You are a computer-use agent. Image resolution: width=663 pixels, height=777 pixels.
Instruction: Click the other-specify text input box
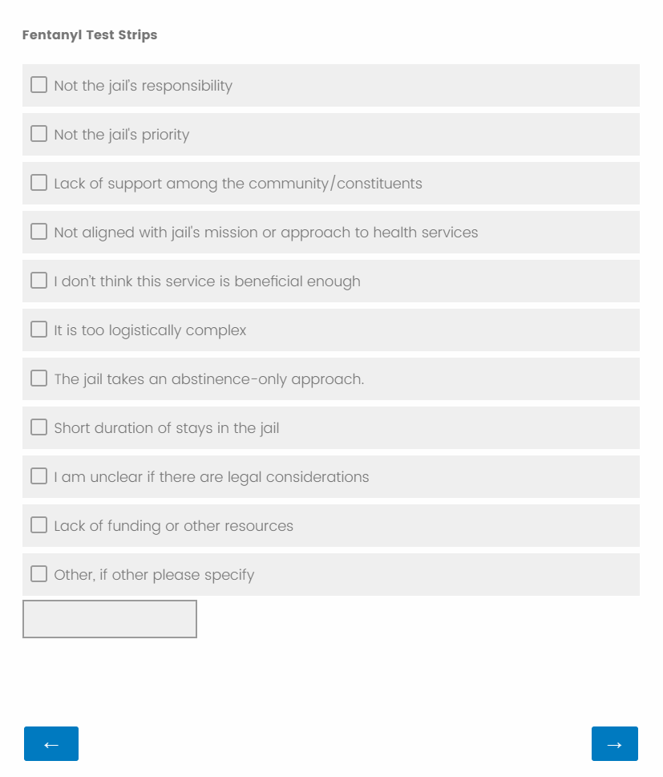click(x=110, y=619)
